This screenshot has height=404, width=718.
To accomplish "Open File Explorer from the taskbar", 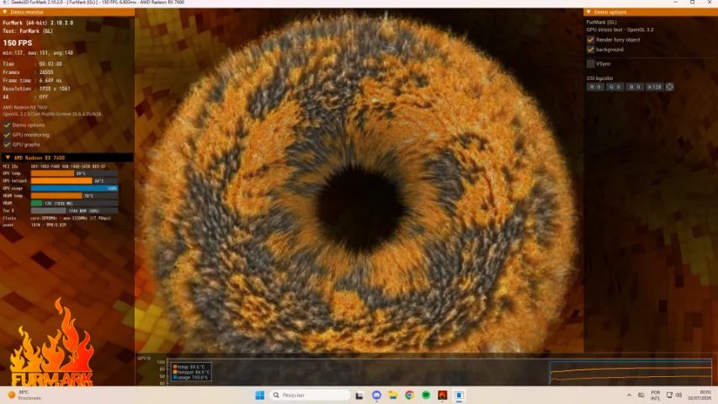I will coord(393,396).
